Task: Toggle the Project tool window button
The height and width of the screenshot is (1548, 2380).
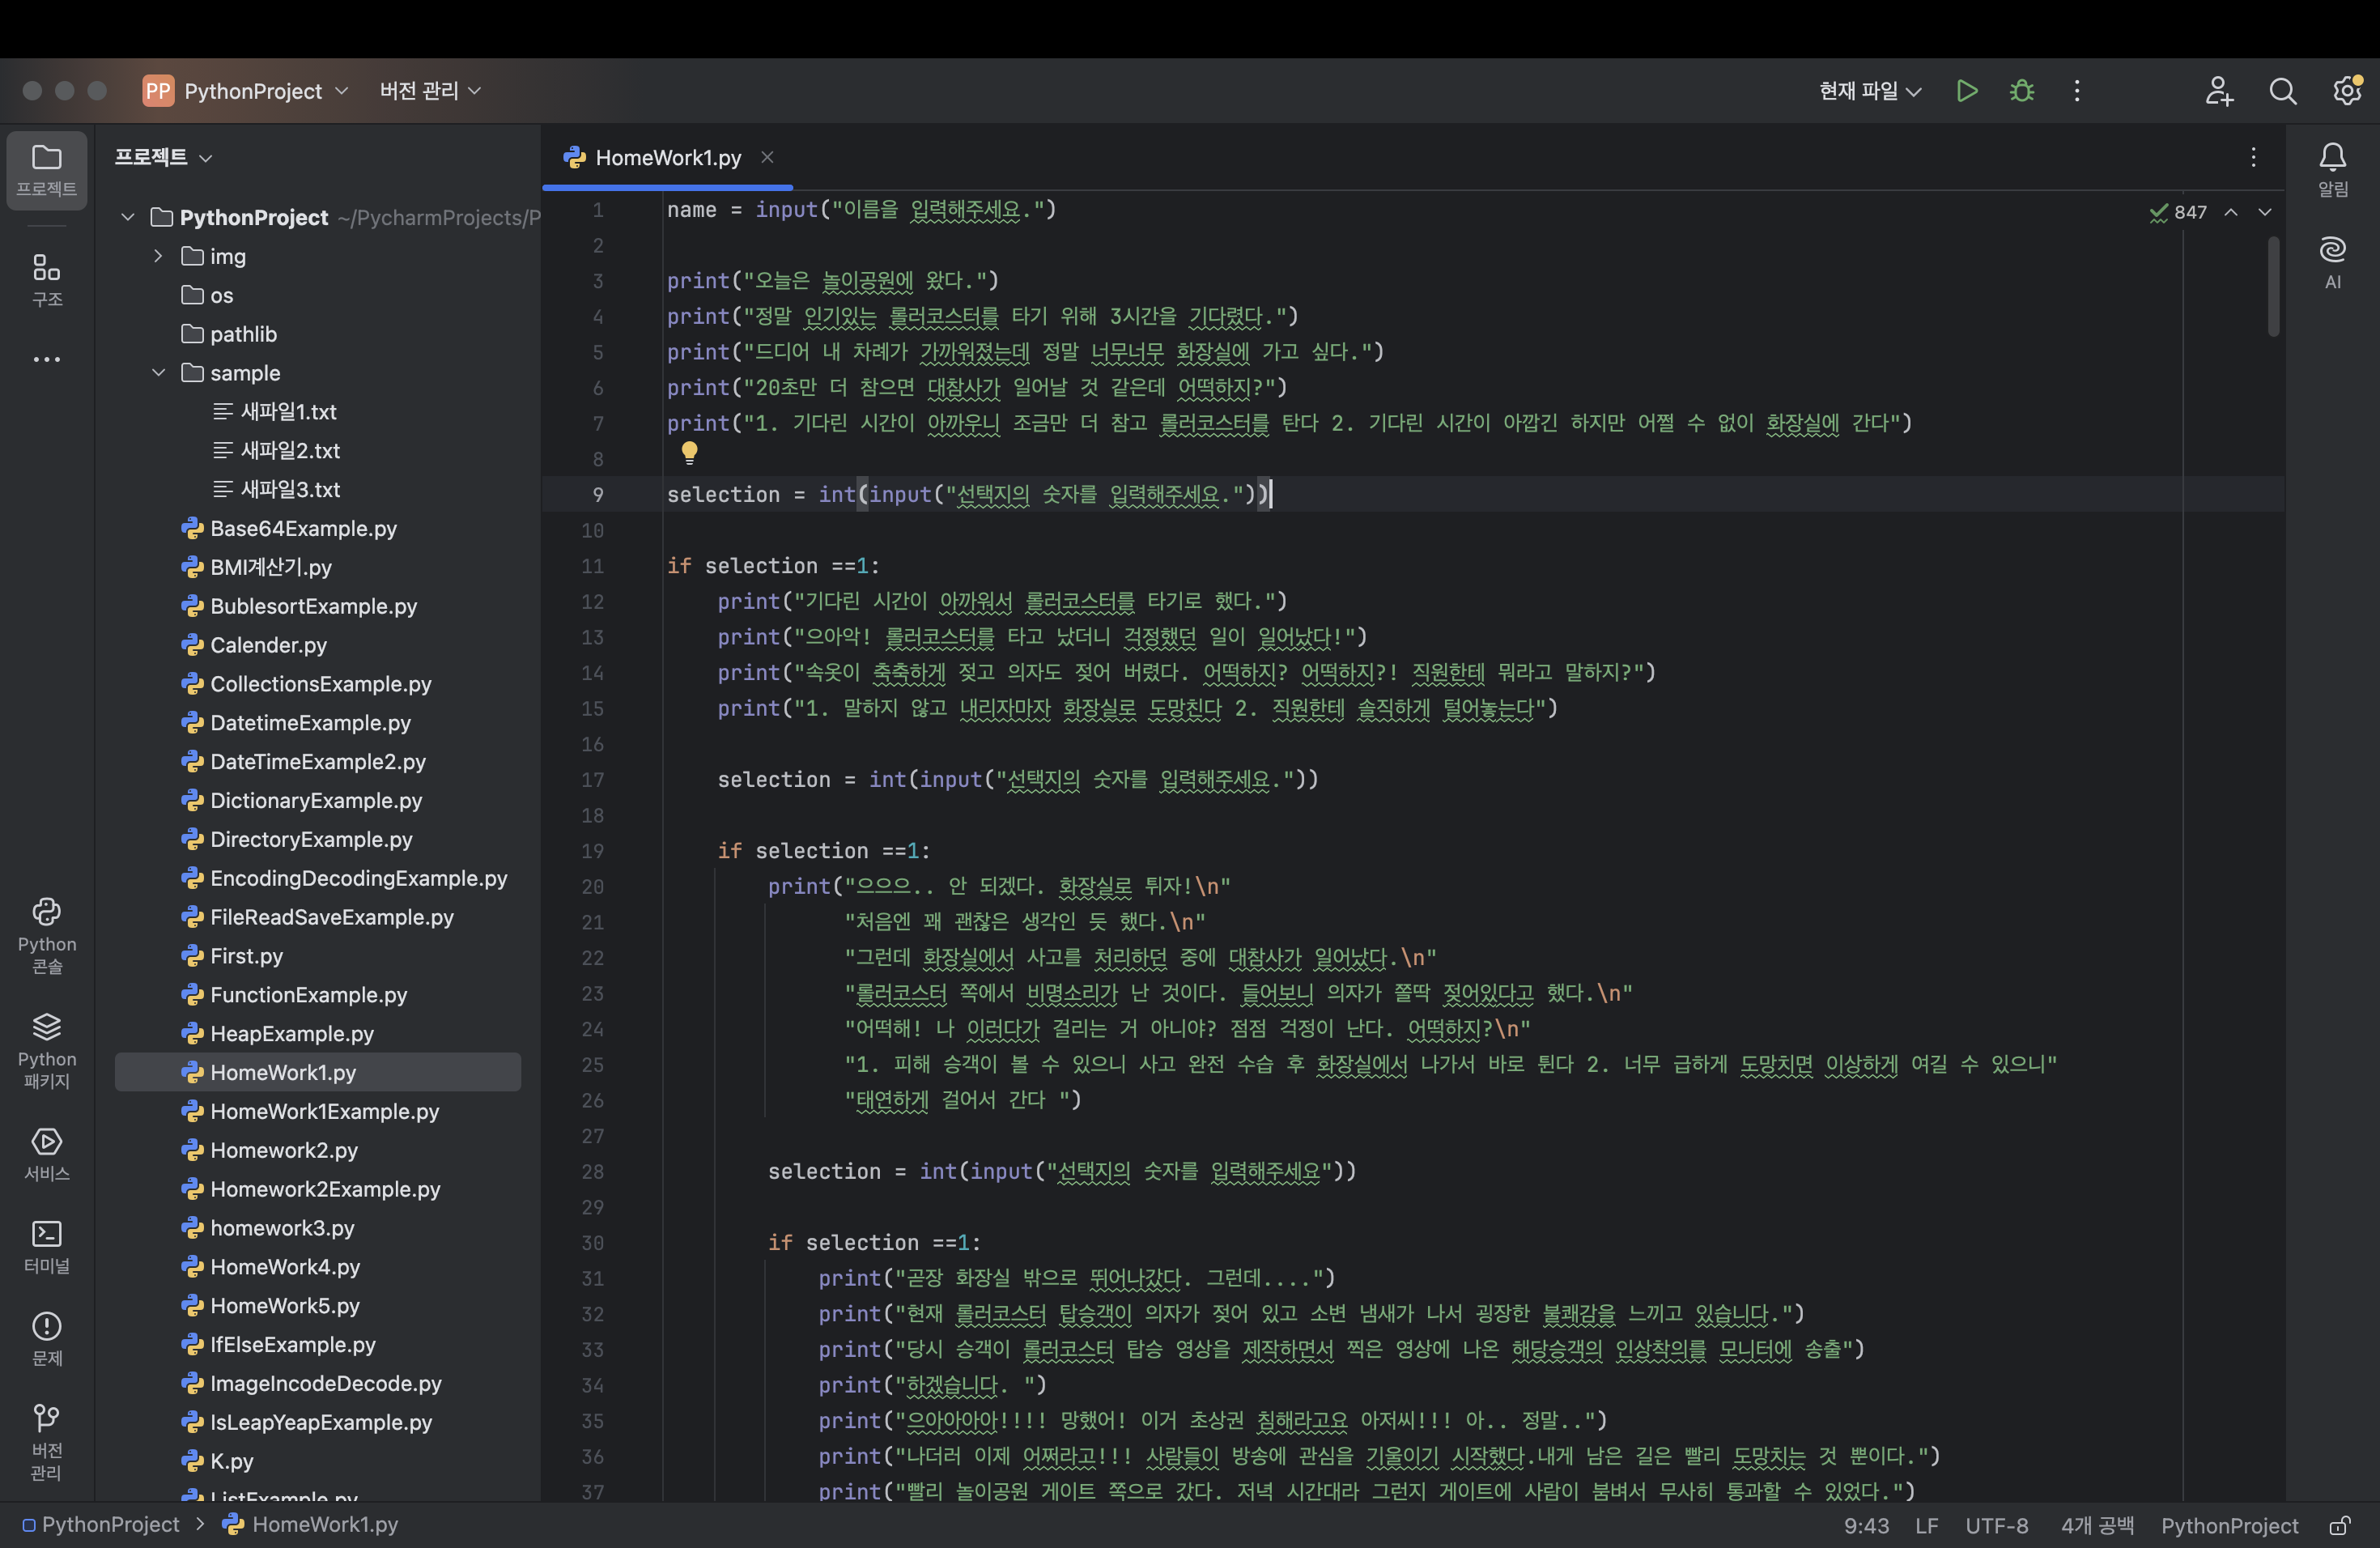Action: pyautogui.click(x=47, y=170)
